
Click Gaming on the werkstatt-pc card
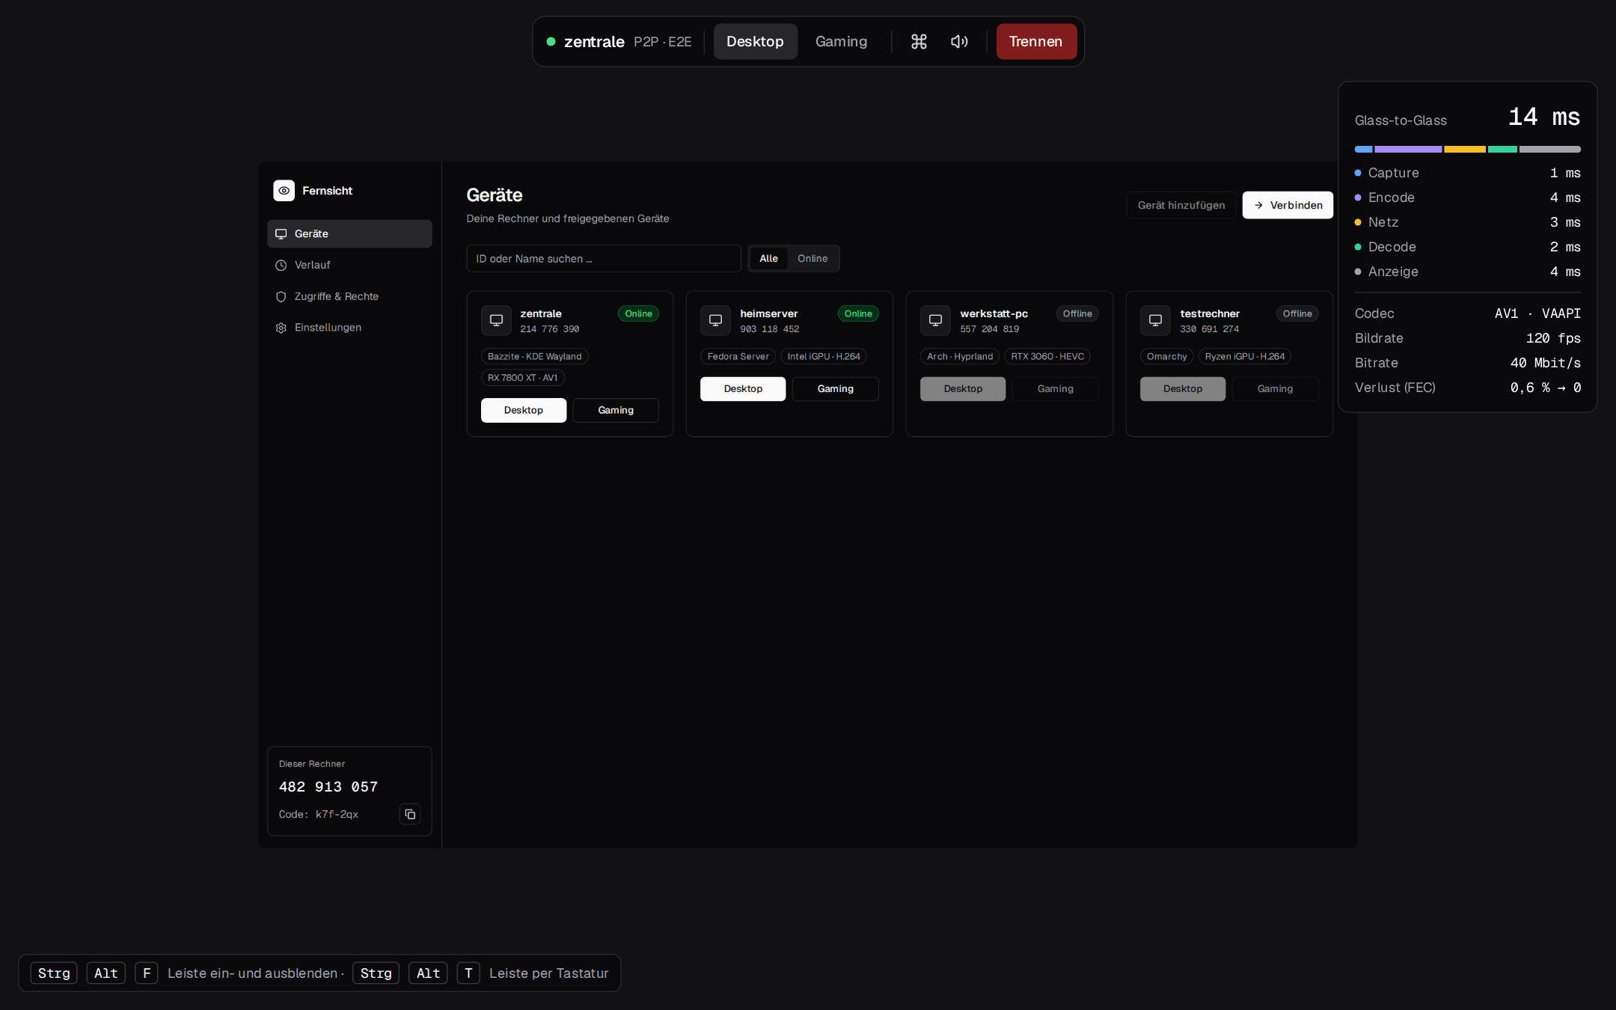[1056, 389]
